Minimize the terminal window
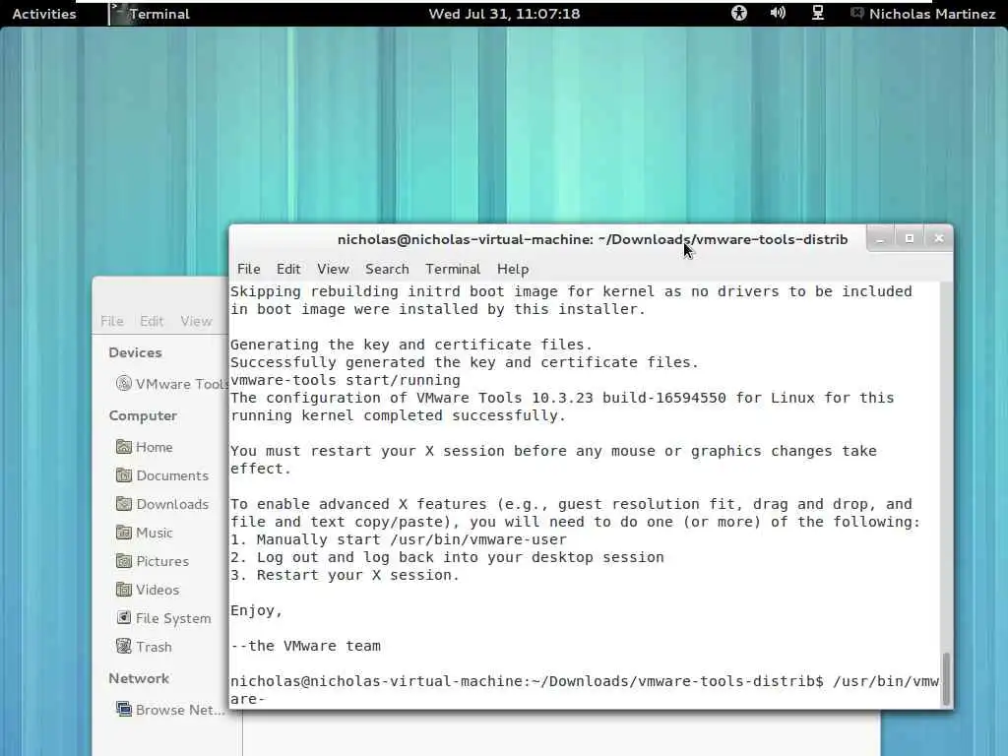Viewport: 1008px width, 756px height. click(881, 238)
